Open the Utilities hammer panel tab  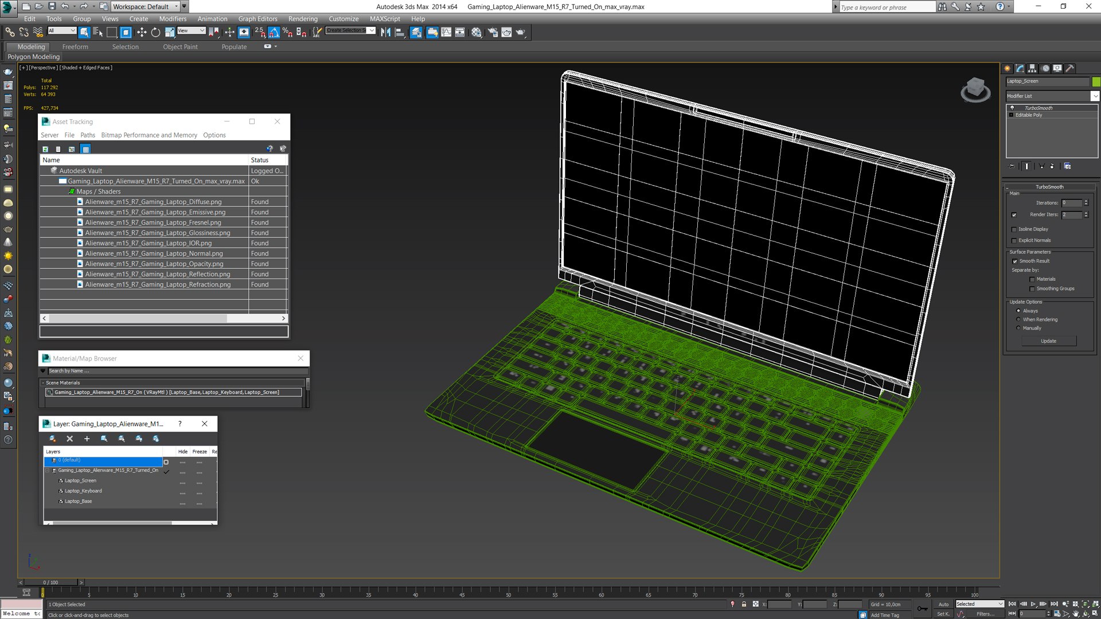click(1070, 68)
